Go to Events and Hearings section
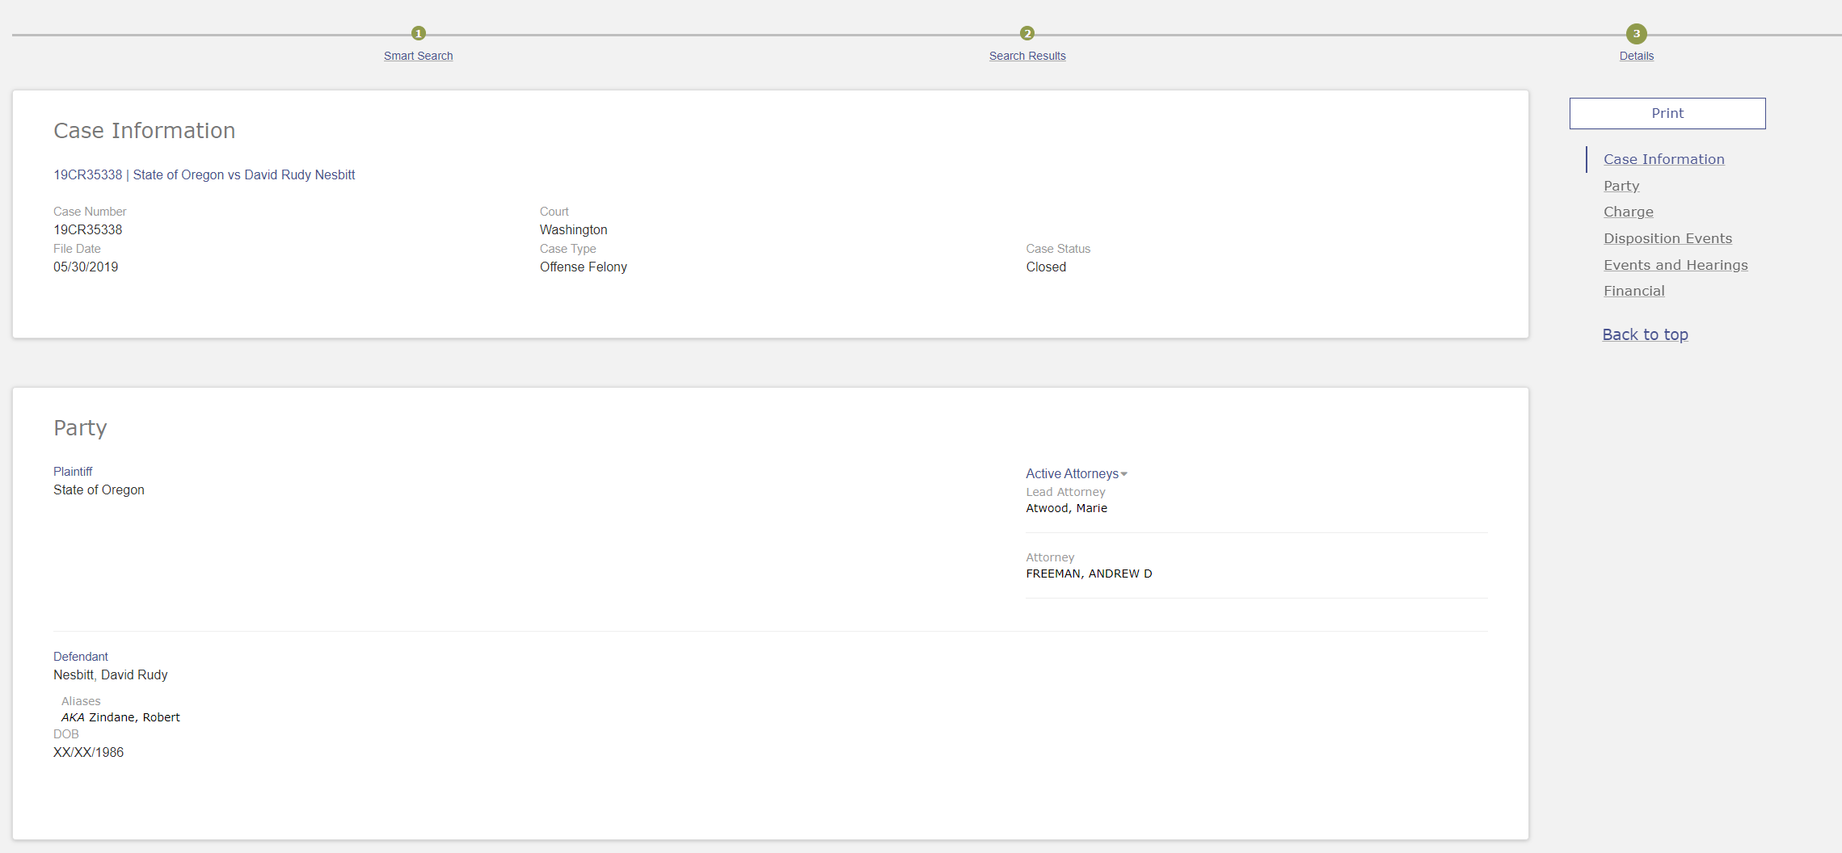 (1675, 265)
